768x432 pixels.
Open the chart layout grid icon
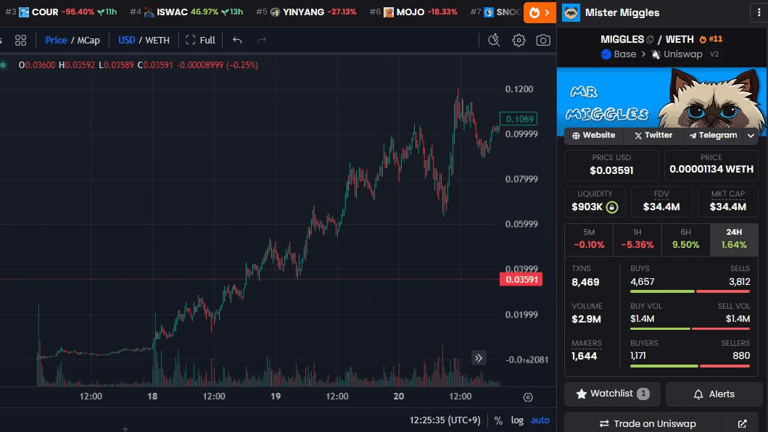point(20,40)
